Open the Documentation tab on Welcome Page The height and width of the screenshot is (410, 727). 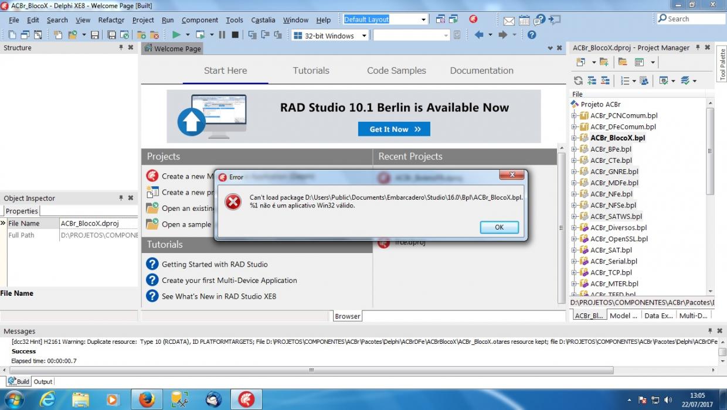pos(481,70)
